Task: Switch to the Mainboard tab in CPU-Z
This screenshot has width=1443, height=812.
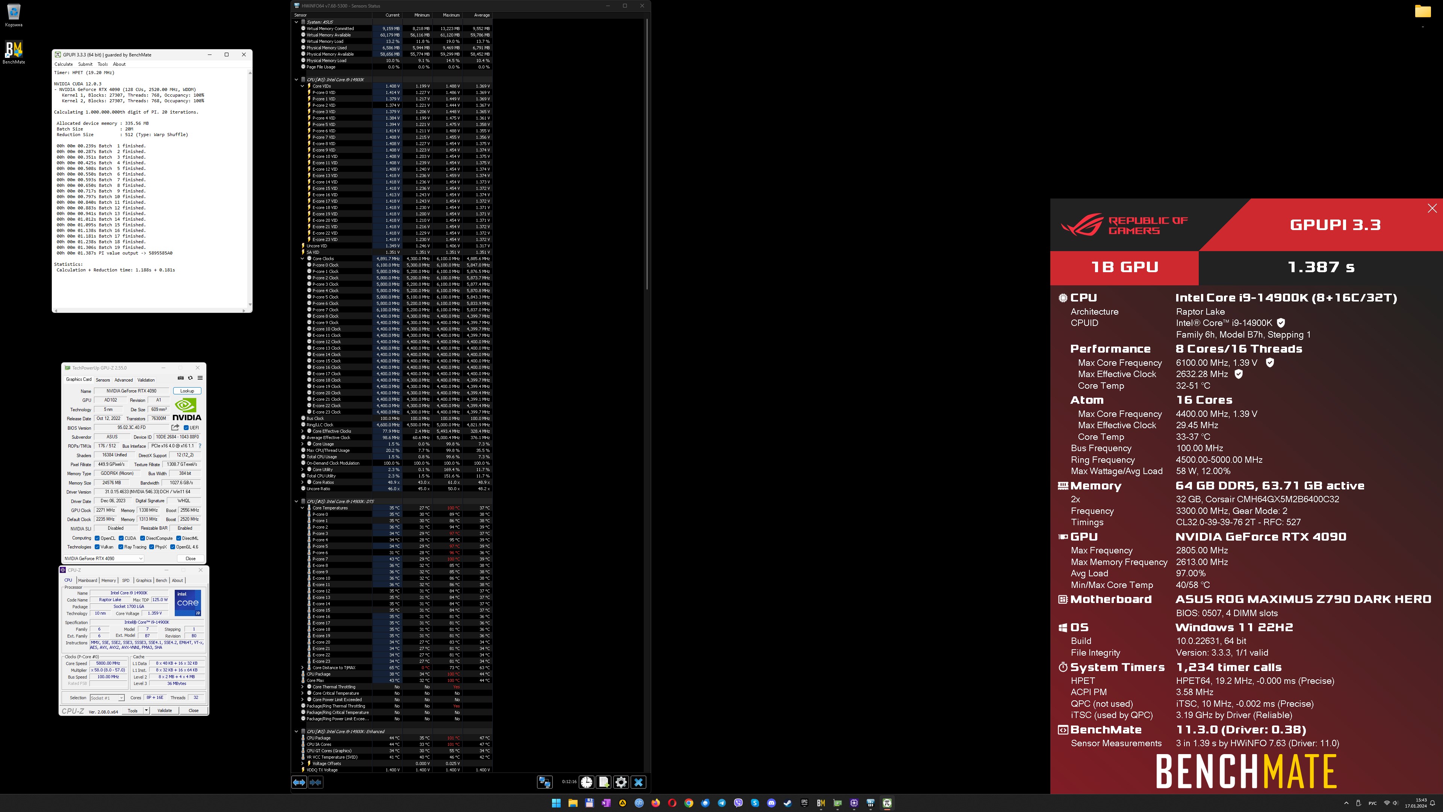Action: coord(88,580)
